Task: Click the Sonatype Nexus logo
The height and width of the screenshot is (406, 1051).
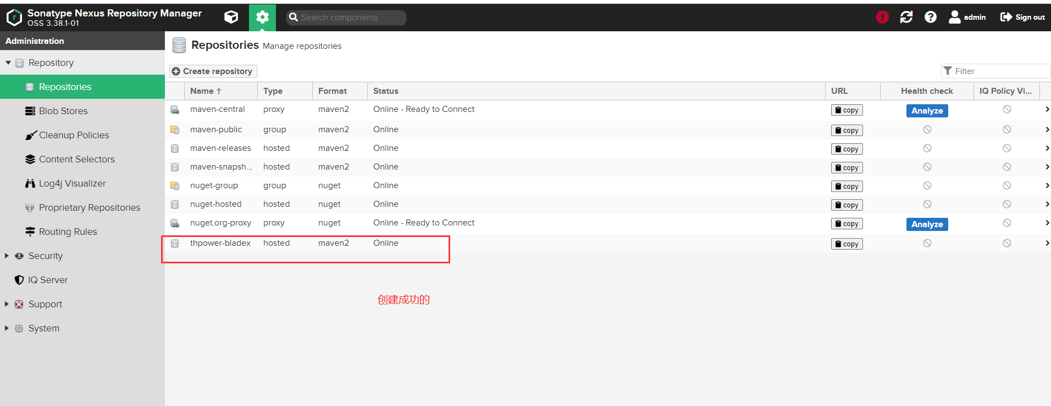Action: [14, 18]
